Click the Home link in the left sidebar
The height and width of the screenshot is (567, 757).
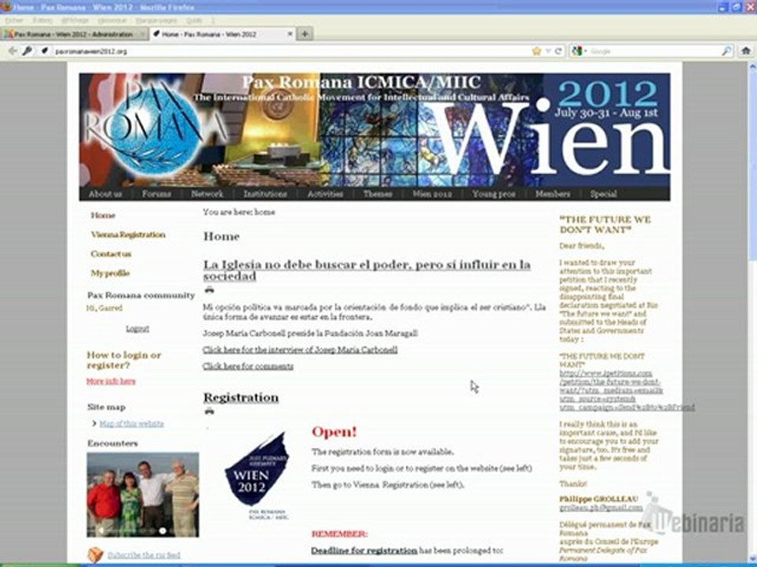103,215
